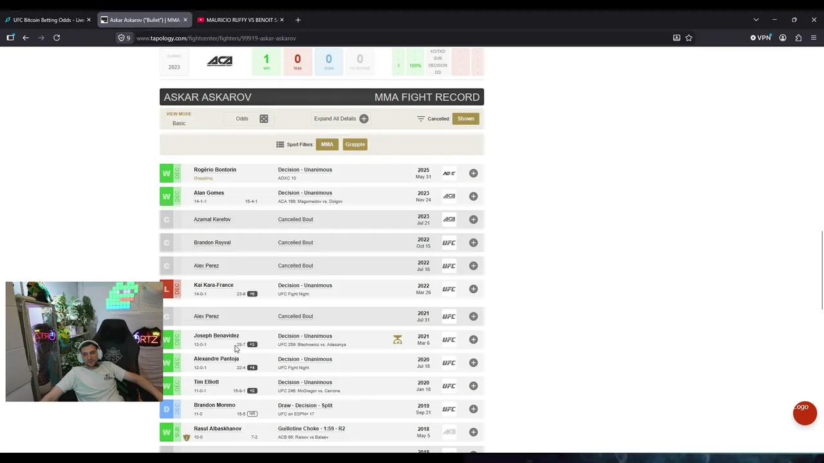
Task: Click the page vertical scrollbar thumb
Action: (821, 270)
